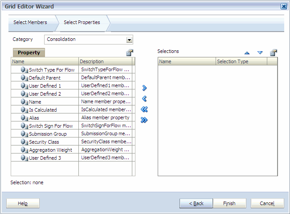The image size is (290, 214).
Task: Select Is Calculated property
Action: point(43,110)
